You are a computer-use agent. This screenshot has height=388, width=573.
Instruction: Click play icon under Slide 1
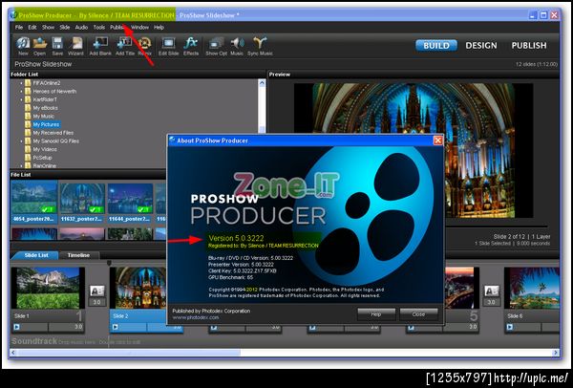click(x=17, y=327)
